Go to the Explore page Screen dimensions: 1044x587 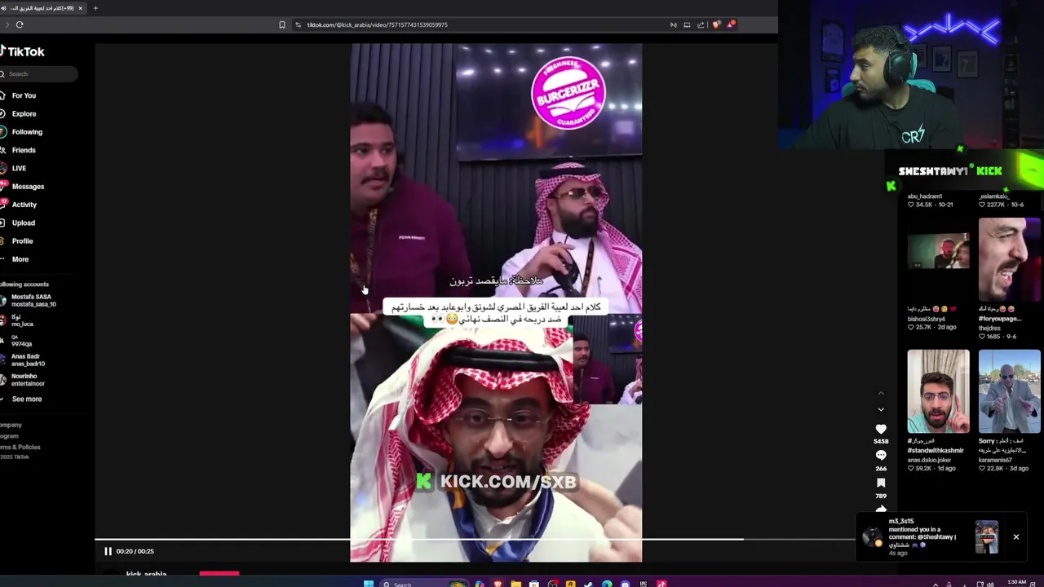(20, 114)
